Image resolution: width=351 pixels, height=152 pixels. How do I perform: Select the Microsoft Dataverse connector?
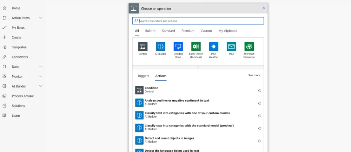click(x=249, y=47)
